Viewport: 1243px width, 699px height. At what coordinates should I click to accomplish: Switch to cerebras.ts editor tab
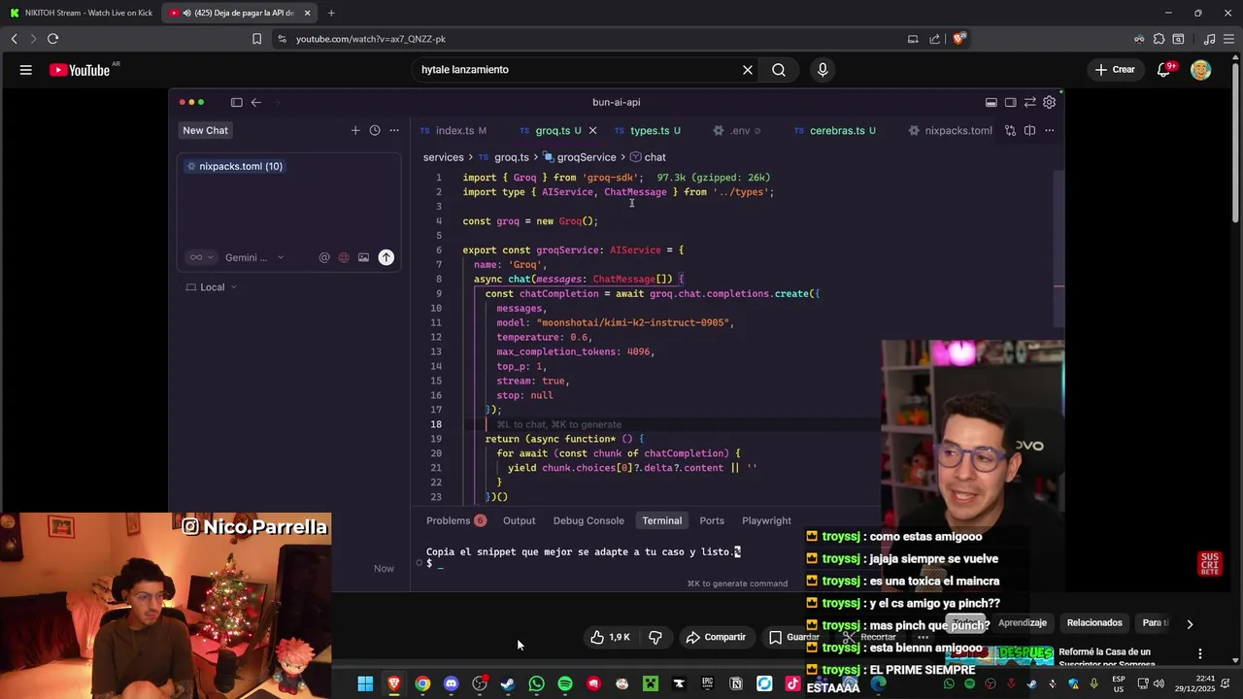pyautogui.click(x=835, y=130)
